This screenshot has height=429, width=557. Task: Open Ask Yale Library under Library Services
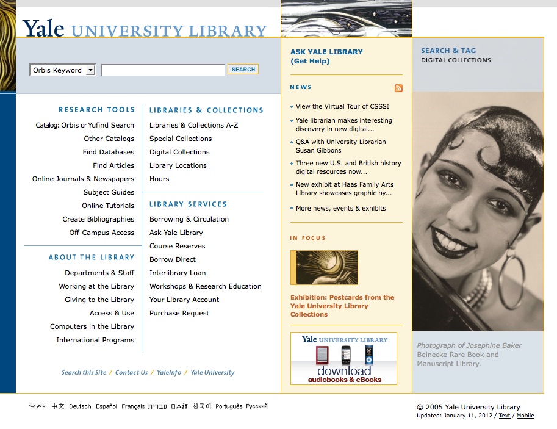(x=176, y=233)
